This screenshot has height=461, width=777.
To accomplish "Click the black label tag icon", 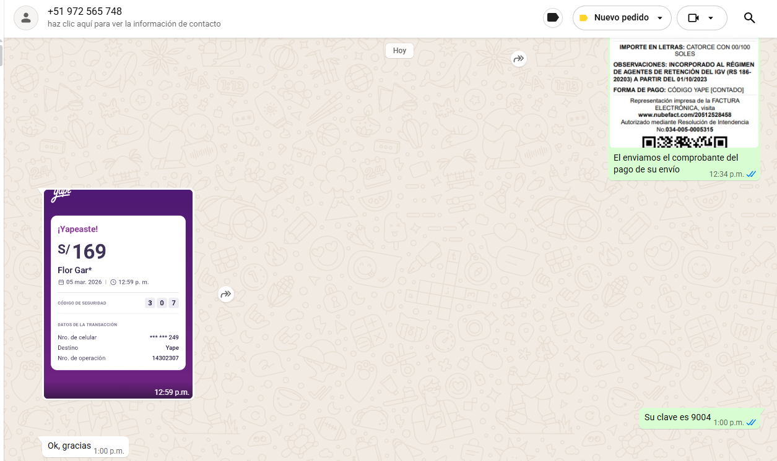I will (553, 18).
